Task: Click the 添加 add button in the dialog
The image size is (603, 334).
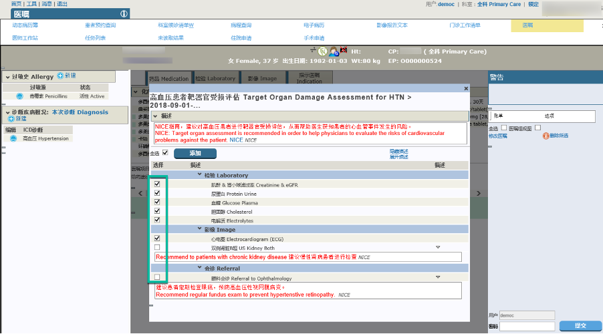Action: coord(195,154)
